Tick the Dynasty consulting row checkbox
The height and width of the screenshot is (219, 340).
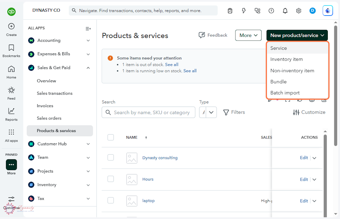coord(111,158)
